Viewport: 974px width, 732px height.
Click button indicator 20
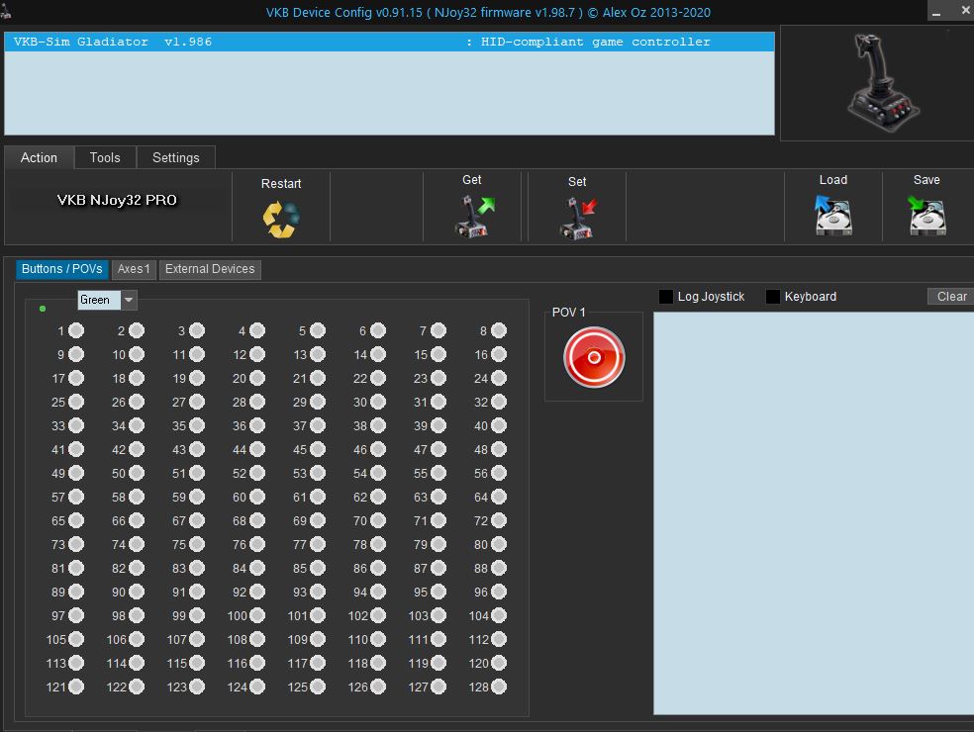point(257,378)
